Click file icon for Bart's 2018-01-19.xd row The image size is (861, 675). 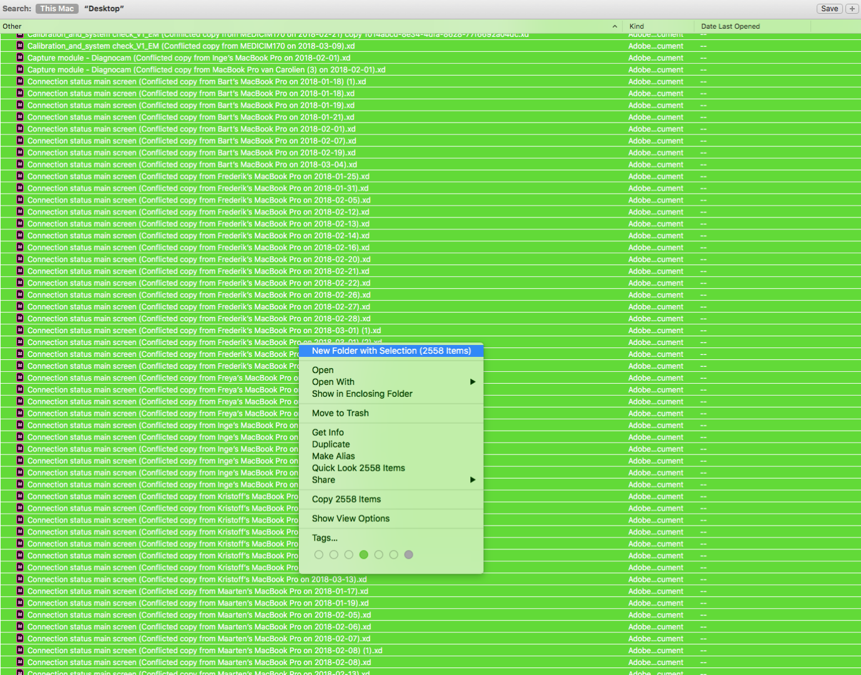[x=20, y=105]
